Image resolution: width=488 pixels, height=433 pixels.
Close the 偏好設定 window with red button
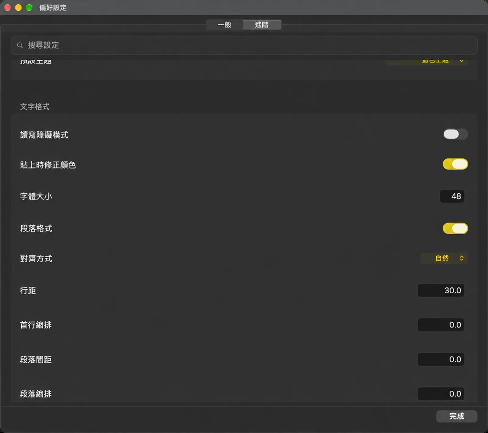(x=8, y=8)
